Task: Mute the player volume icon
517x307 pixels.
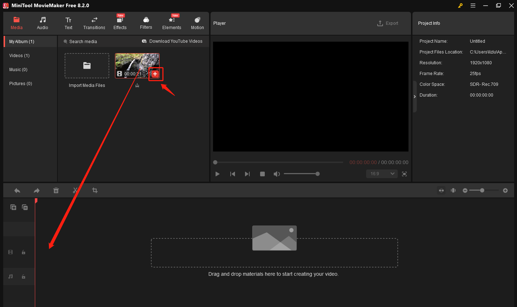Action: [x=276, y=174]
